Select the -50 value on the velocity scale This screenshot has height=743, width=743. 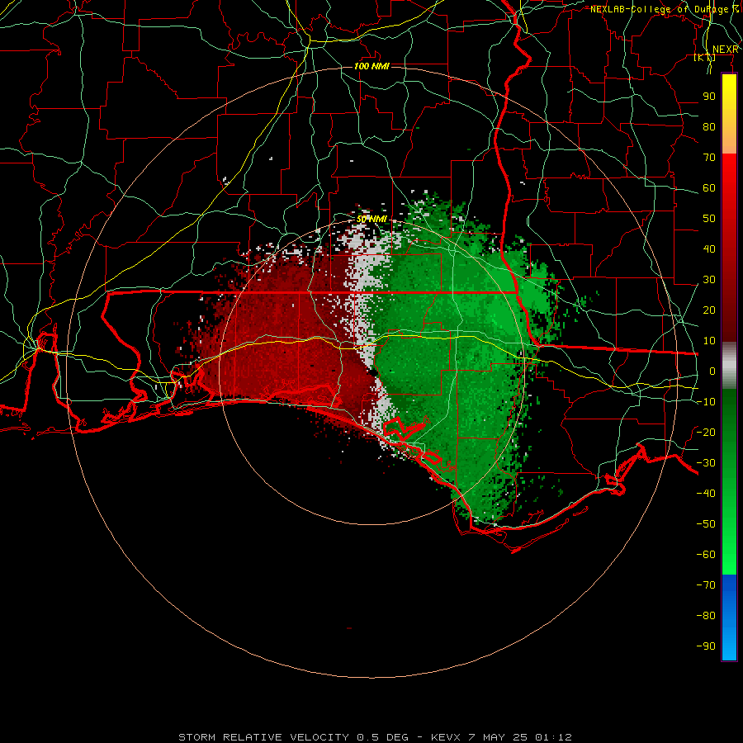click(x=706, y=524)
